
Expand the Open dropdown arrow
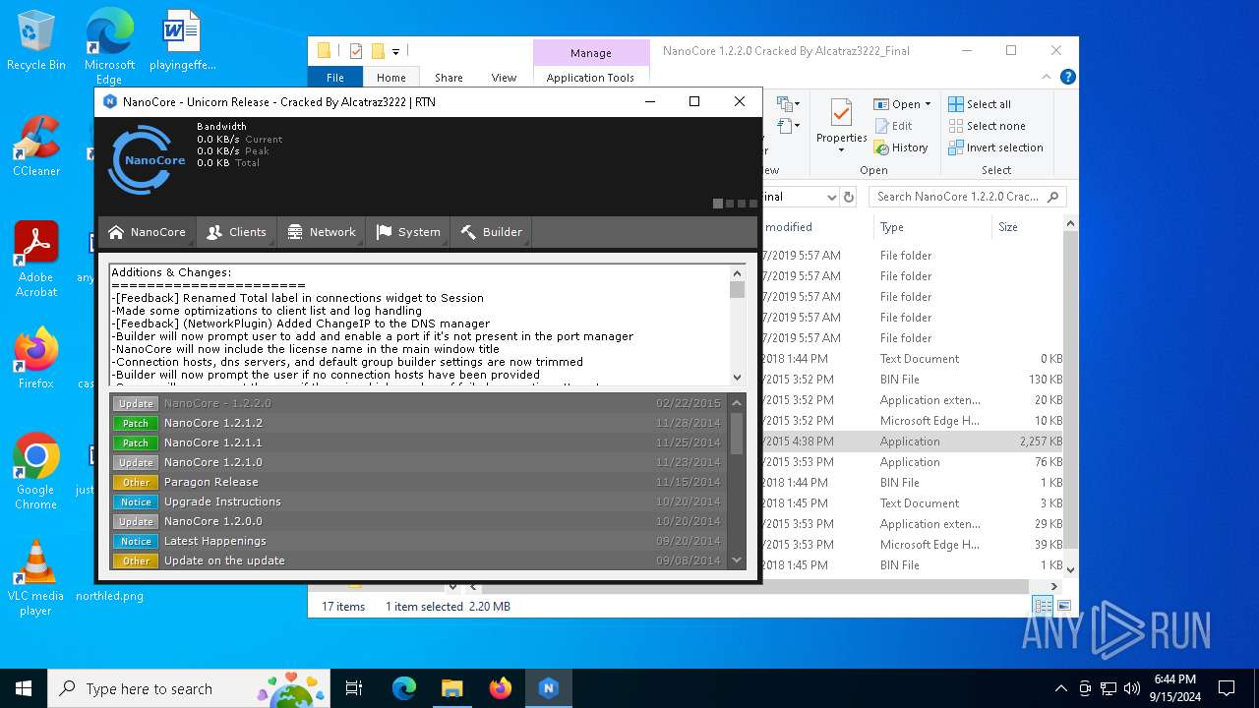point(928,104)
